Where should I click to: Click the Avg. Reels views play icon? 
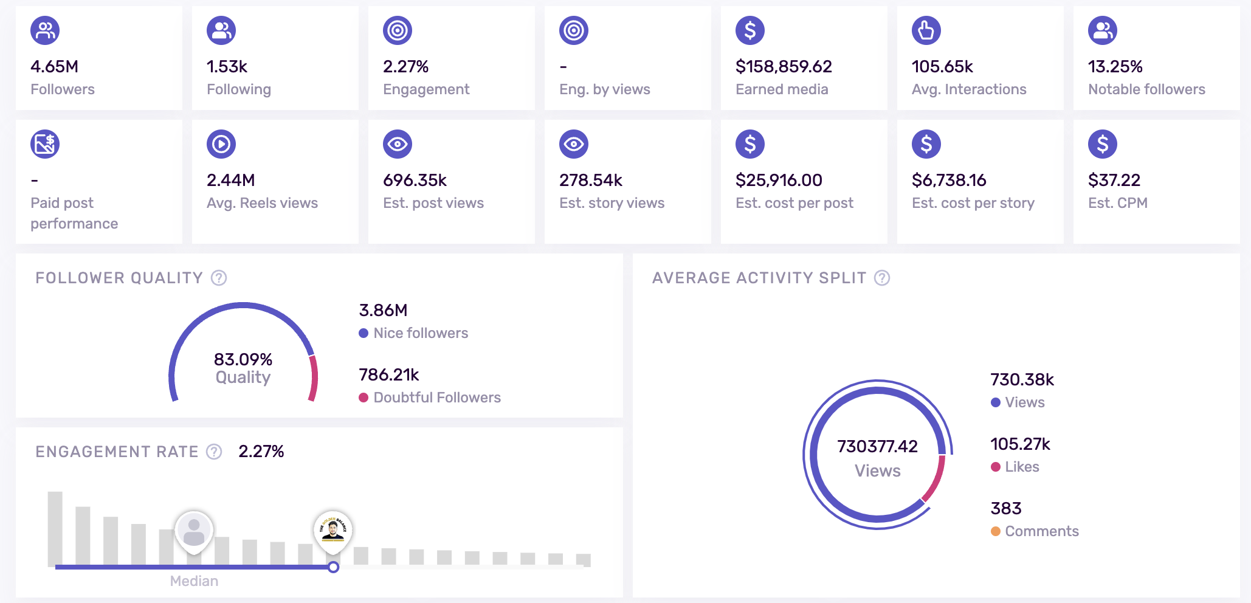pyautogui.click(x=221, y=144)
